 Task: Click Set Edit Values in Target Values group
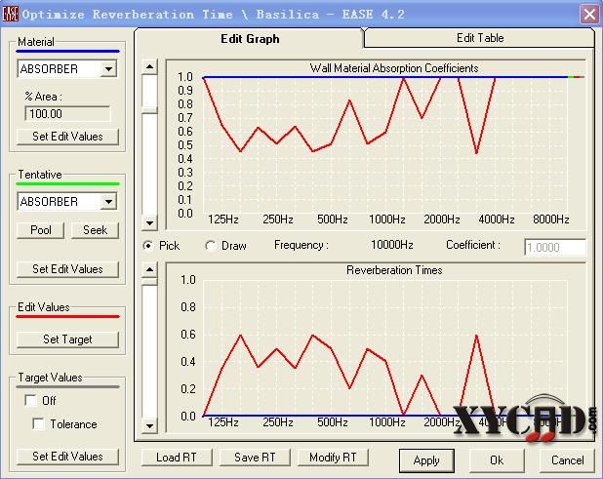67,457
